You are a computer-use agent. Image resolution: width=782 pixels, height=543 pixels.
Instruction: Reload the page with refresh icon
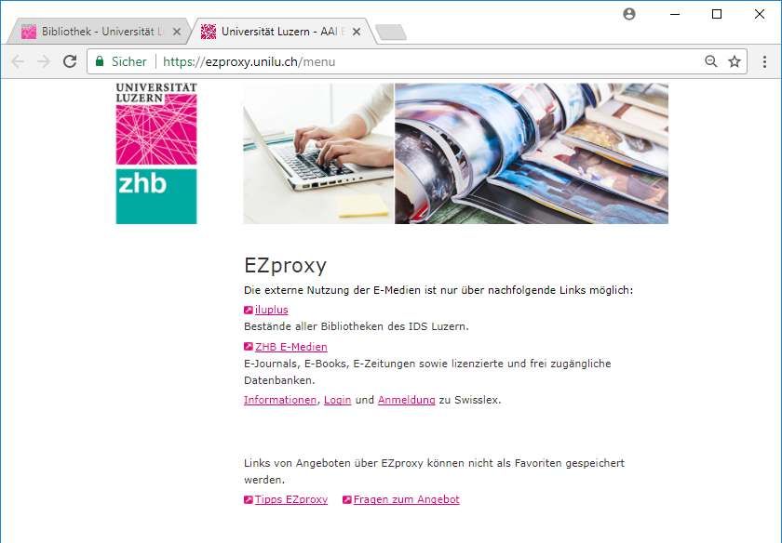tap(70, 61)
